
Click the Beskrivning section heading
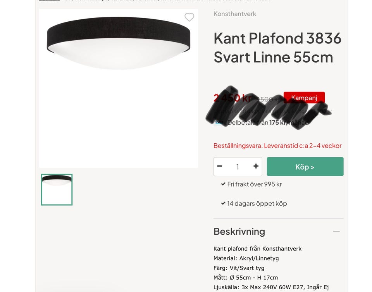pyautogui.click(x=239, y=232)
